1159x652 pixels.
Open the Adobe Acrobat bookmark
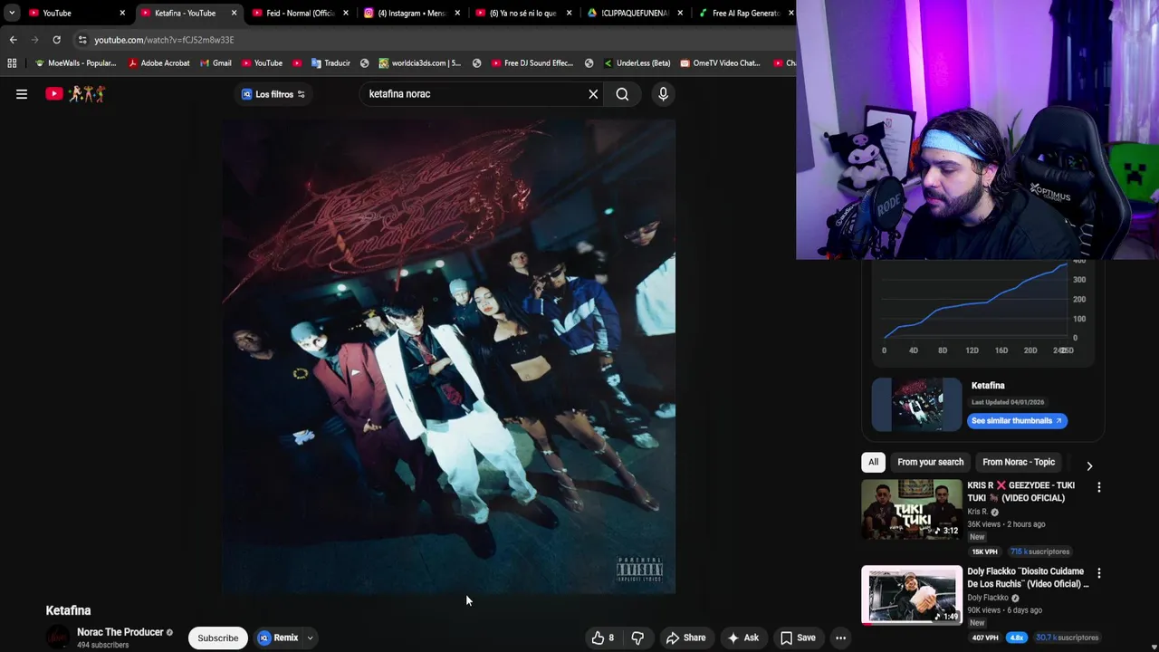click(159, 63)
